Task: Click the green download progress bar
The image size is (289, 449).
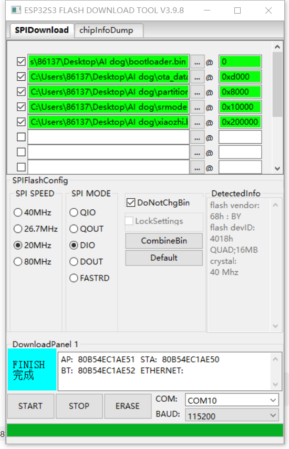Action: [x=145, y=431]
